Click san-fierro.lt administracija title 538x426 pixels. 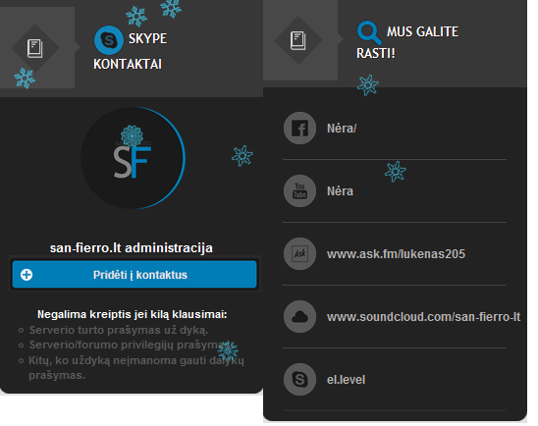pos(132,248)
